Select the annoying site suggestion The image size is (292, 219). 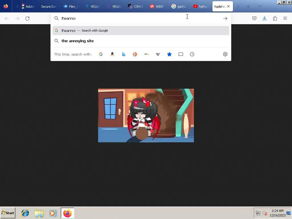(x=141, y=41)
